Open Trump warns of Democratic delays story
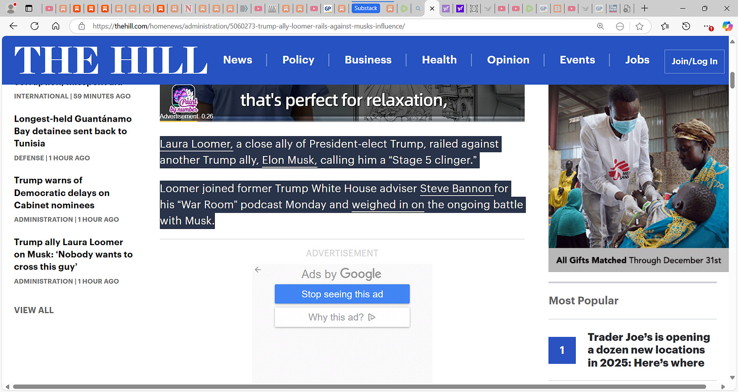This screenshot has width=738, height=392. (62, 193)
